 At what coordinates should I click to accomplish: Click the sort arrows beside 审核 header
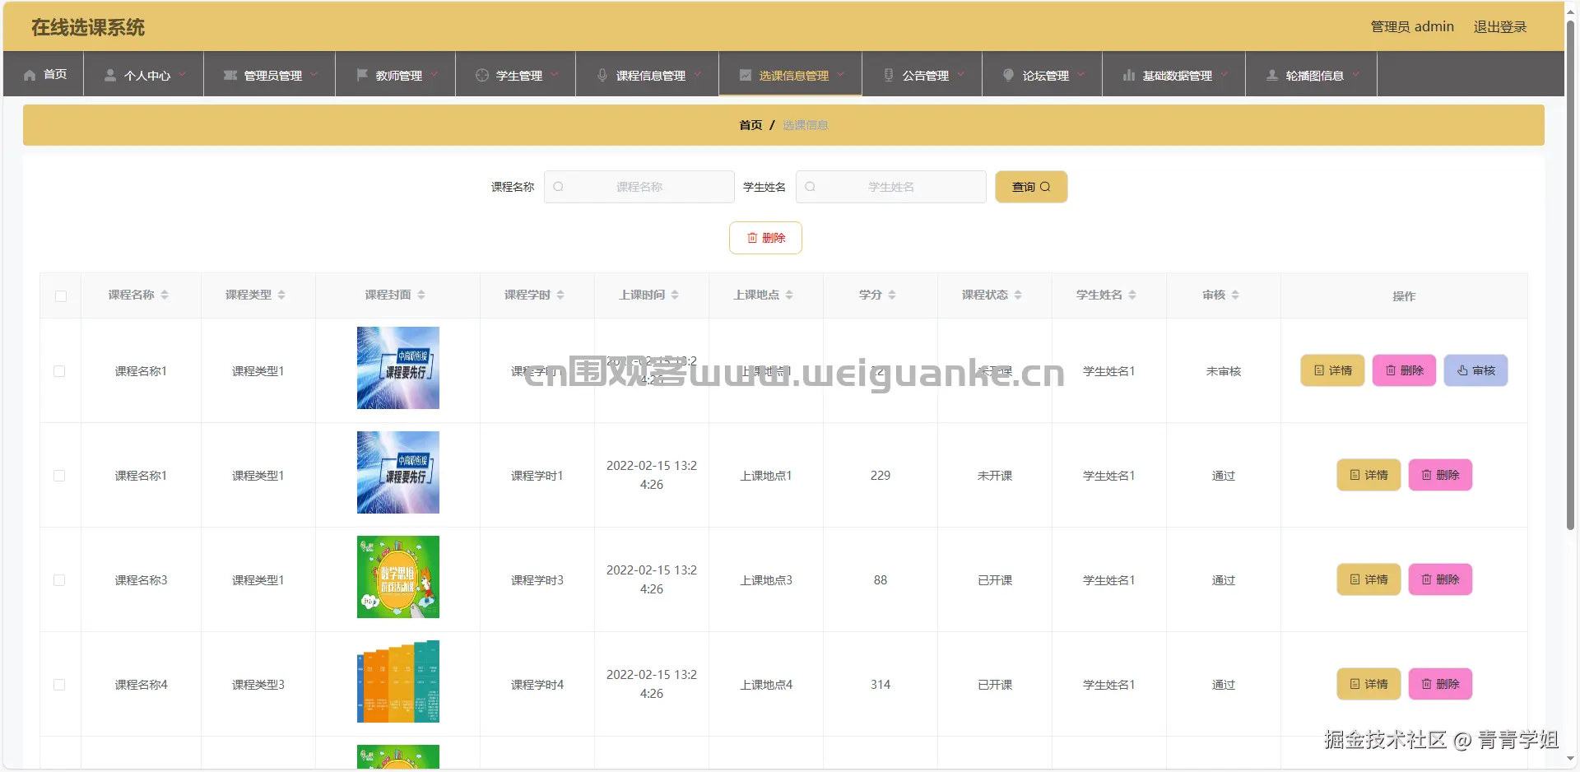(x=1235, y=295)
